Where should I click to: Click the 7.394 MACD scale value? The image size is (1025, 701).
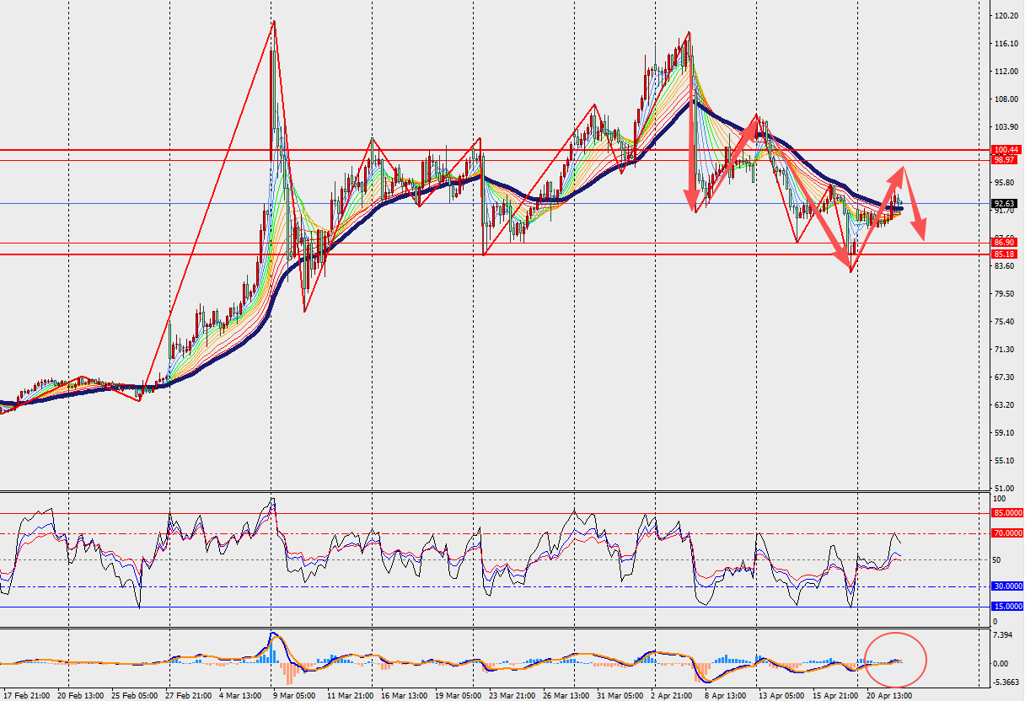tap(1002, 634)
